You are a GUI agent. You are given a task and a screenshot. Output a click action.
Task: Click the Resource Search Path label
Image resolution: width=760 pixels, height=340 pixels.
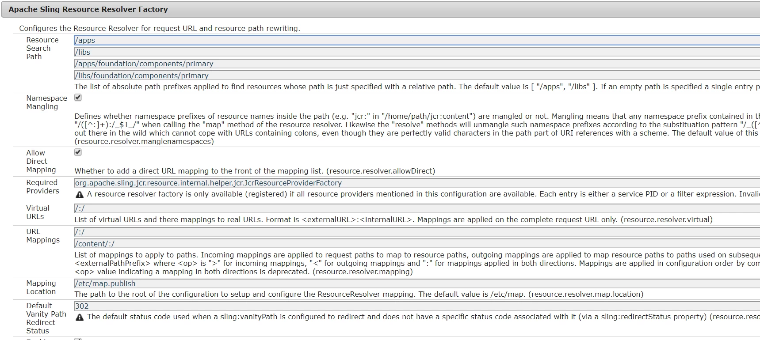click(x=42, y=48)
